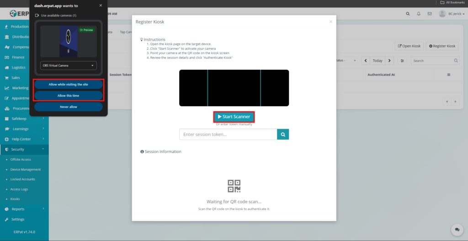Click the token search magnifier button

pos(283,134)
